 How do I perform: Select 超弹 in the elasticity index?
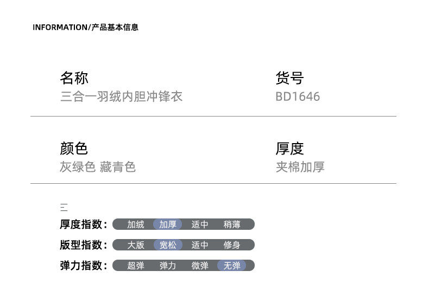[136, 266]
